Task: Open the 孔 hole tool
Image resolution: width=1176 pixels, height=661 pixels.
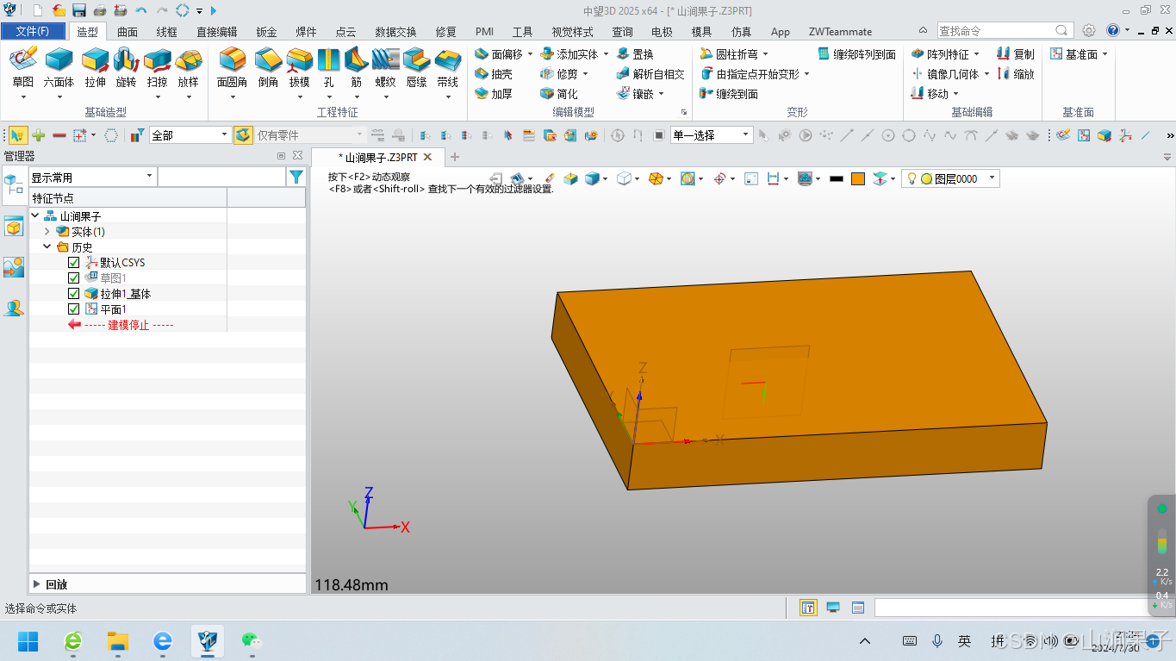Action: pos(328,68)
